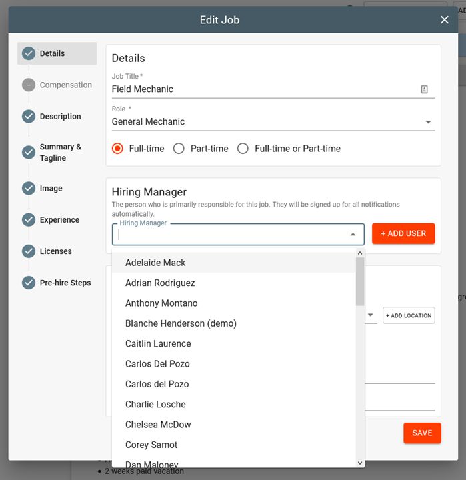
Task: Select Carlos Del Pozo (capital D)
Action: tap(233, 364)
